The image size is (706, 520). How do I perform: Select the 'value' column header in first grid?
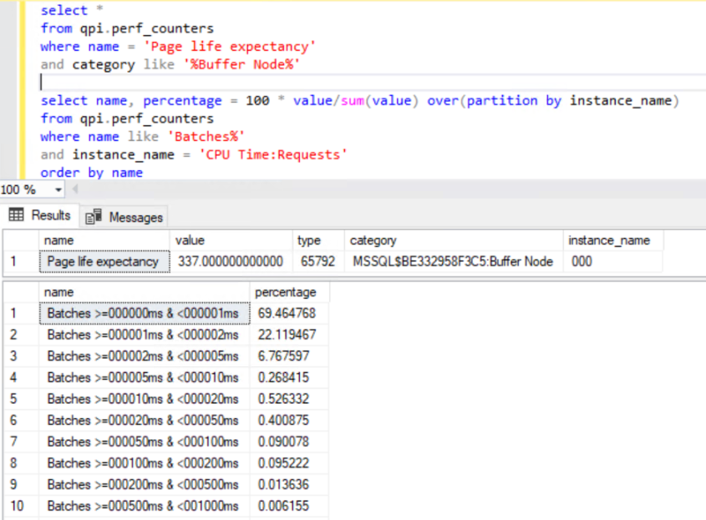[x=231, y=240]
